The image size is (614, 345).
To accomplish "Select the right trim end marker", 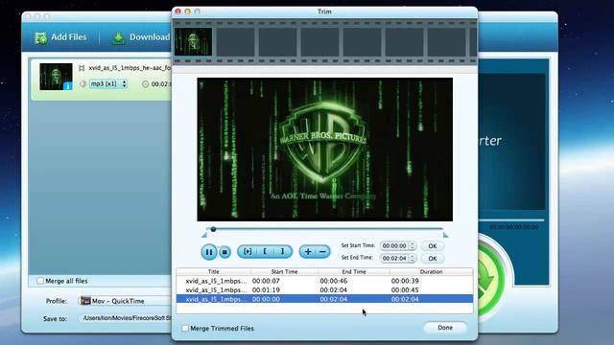I will [x=445, y=235].
